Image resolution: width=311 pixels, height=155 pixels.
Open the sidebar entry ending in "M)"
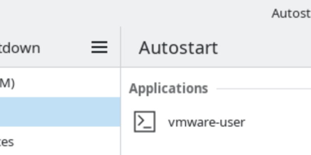[8, 83]
